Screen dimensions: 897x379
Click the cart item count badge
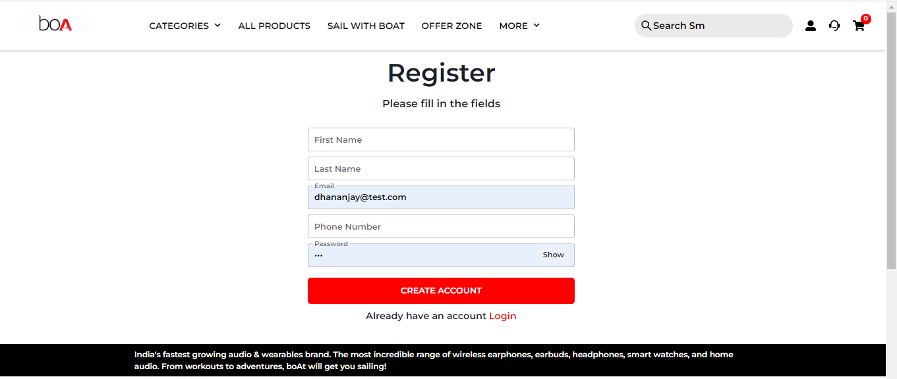[x=865, y=18]
